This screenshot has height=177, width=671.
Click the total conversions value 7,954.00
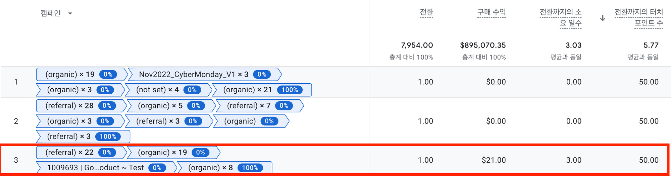(x=417, y=45)
